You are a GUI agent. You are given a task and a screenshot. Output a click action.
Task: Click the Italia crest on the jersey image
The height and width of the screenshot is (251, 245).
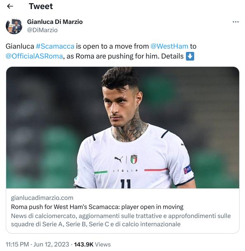tap(134, 159)
